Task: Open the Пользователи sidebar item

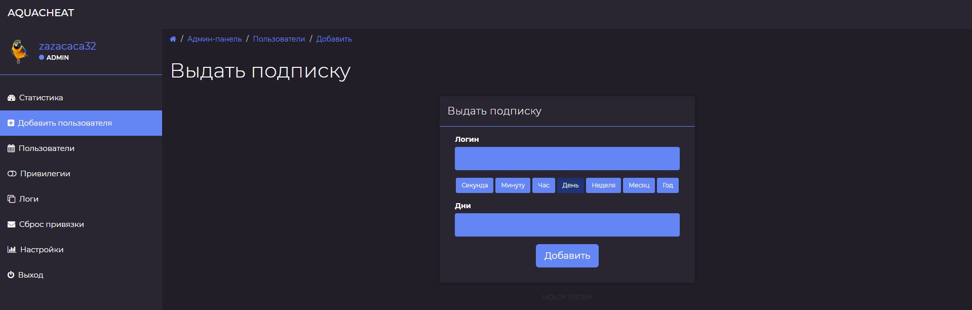Action: click(x=46, y=148)
